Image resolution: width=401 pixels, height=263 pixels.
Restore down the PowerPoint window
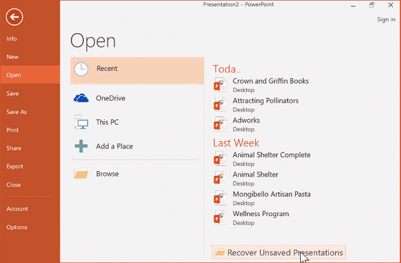(372, 5)
